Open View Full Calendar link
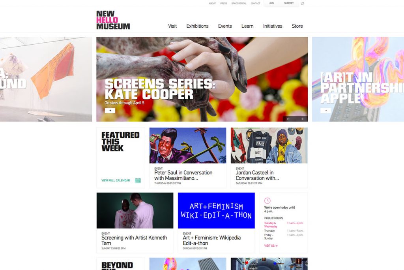The image size is (404, 270). click(116, 180)
